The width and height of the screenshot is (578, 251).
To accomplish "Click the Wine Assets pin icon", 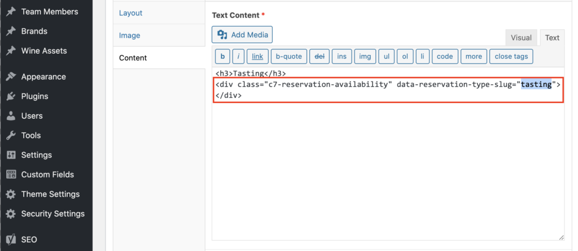I will coord(11,50).
